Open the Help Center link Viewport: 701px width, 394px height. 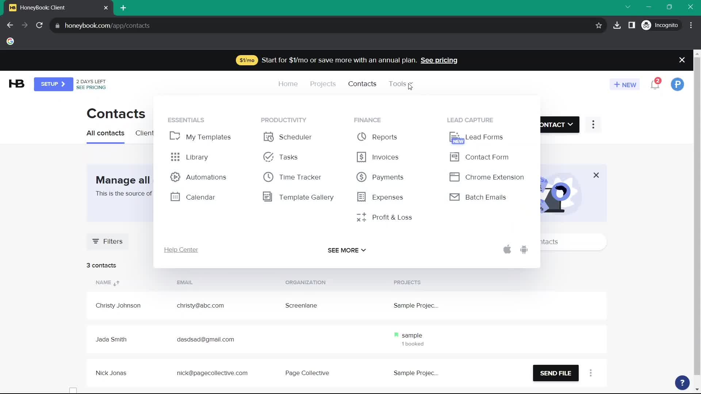click(181, 250)
